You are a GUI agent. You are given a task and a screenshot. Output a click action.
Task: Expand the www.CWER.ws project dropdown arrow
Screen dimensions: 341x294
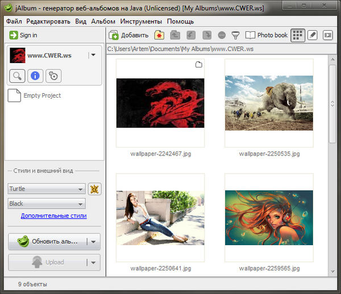(x=93, y=56)
